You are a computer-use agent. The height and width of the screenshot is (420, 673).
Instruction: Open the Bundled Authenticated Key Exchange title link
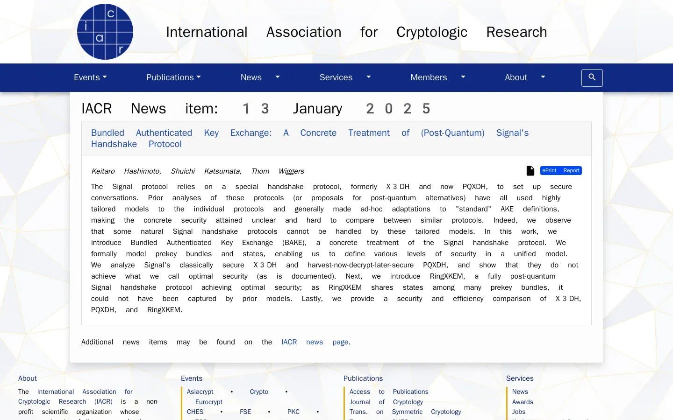[x=310, y=138]
